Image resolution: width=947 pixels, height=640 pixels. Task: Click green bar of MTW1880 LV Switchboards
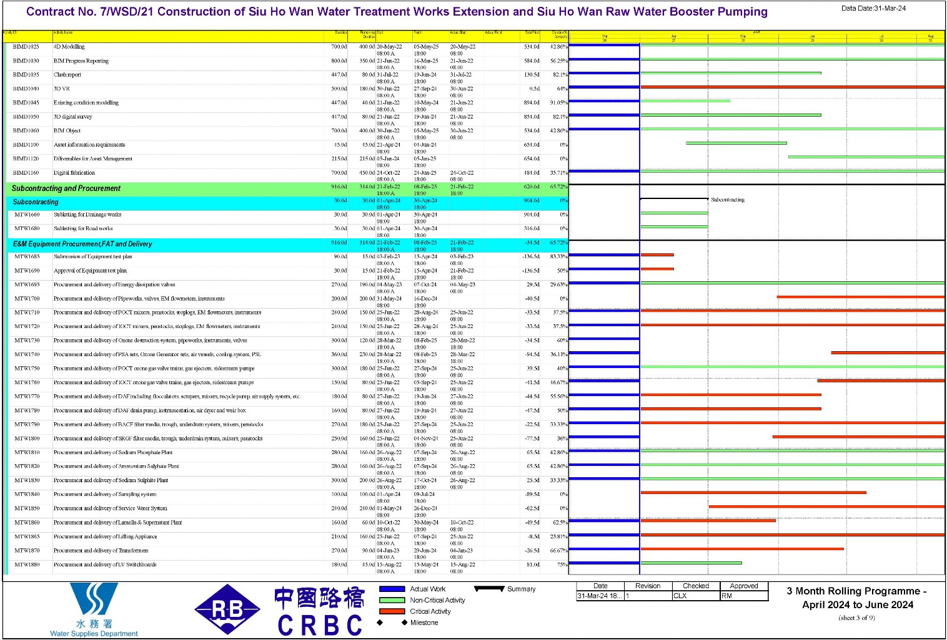click(692, 563)
